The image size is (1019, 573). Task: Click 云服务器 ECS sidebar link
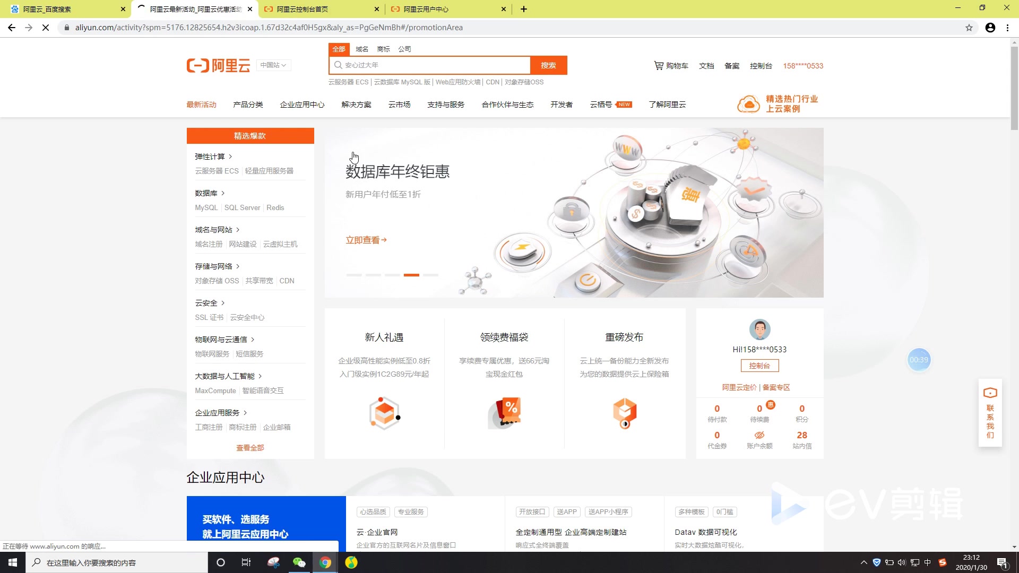(x=217, y=171)
